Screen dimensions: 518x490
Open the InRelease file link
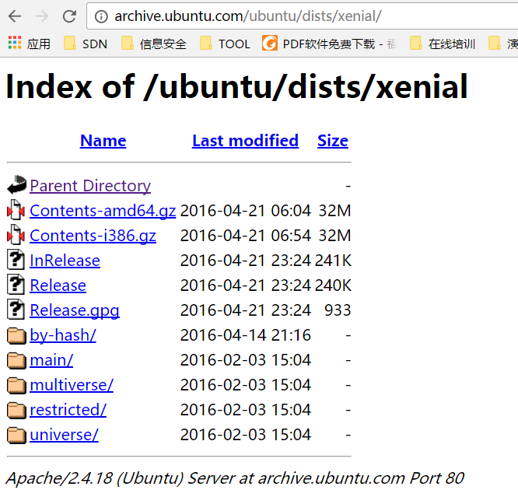coord(65,261)
